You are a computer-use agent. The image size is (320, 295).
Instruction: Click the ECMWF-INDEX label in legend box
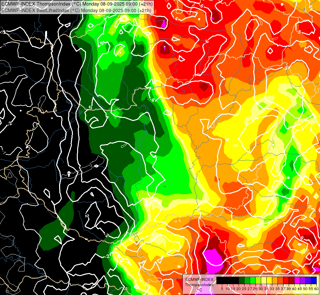click(x=199, y=280)
